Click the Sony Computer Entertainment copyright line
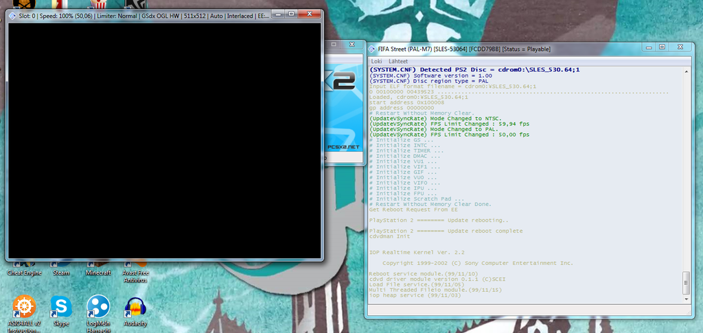703x333 pixels. point(478,263)
